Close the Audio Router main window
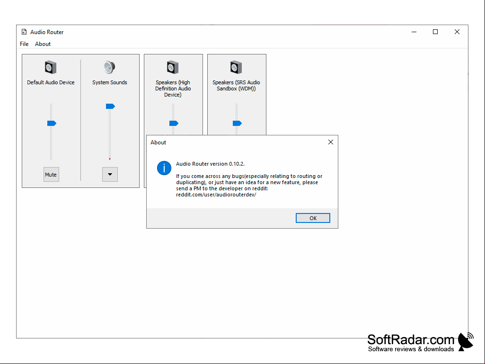Screen dimensions: 485x364 pyautogui.click(x=457, y=32)
